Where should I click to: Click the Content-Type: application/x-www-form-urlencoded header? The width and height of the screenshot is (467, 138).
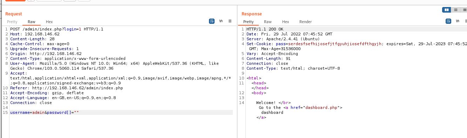pyautogui.click(x=68, y=58)
